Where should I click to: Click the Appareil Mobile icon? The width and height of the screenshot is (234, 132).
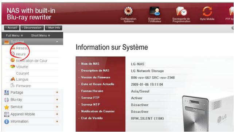click(x=7, y=114)
